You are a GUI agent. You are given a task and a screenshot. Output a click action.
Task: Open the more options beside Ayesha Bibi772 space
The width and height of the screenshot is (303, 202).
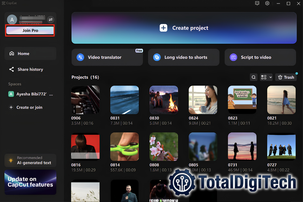pos(51,94)
